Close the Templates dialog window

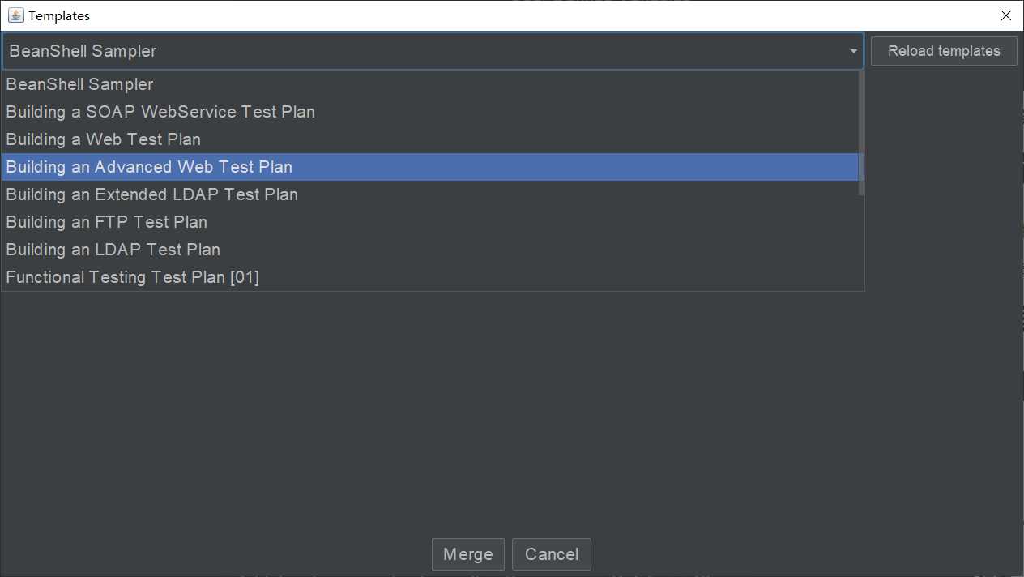(1005, 15)
